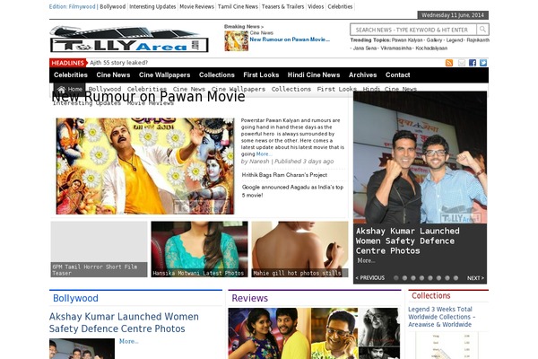This screenshot has width=538, height=359.
Task: Focus the search news input field
Action: click(x=412, y=30)
